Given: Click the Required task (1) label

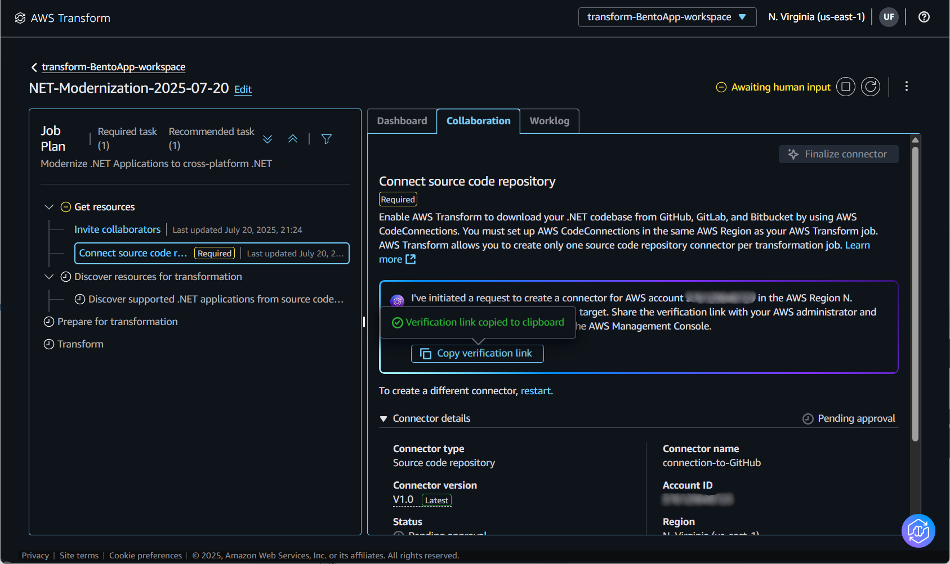Looking at the screenshot, I should point(127,138).
